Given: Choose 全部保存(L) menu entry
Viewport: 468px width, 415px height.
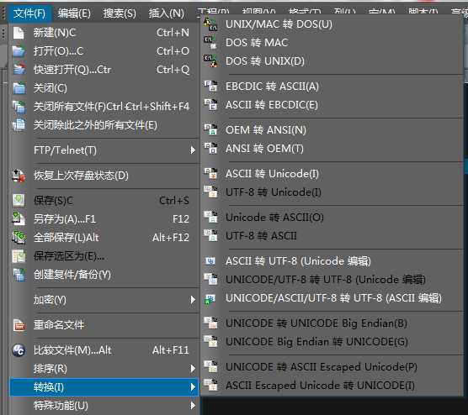Looking at the screenshot, I should 104,238.
